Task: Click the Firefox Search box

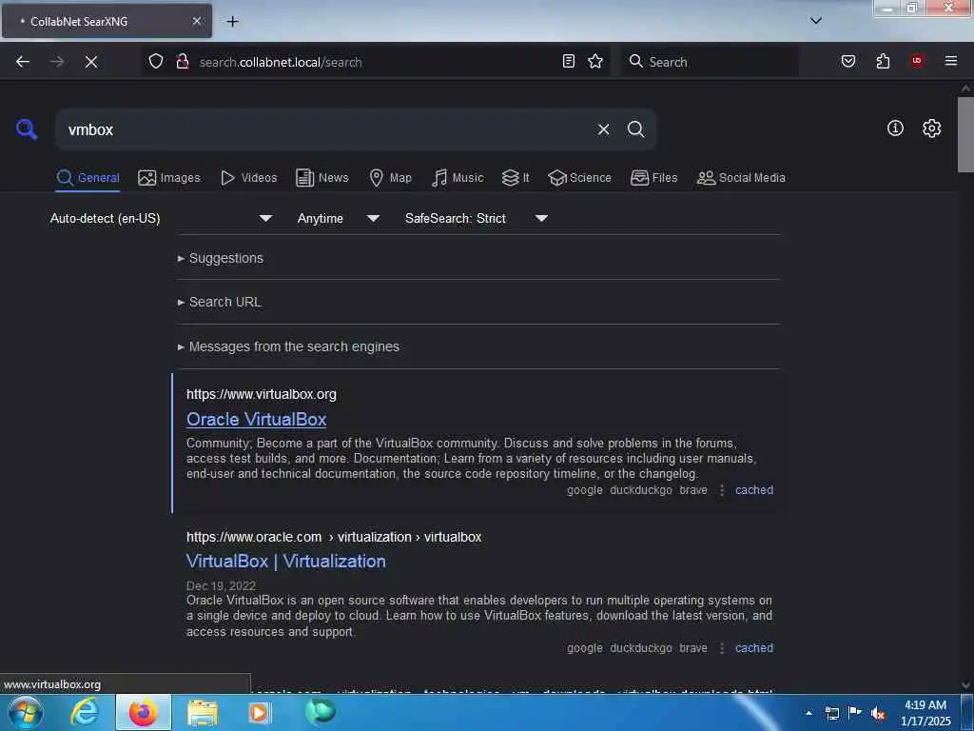Action: [x=710, y=62]
